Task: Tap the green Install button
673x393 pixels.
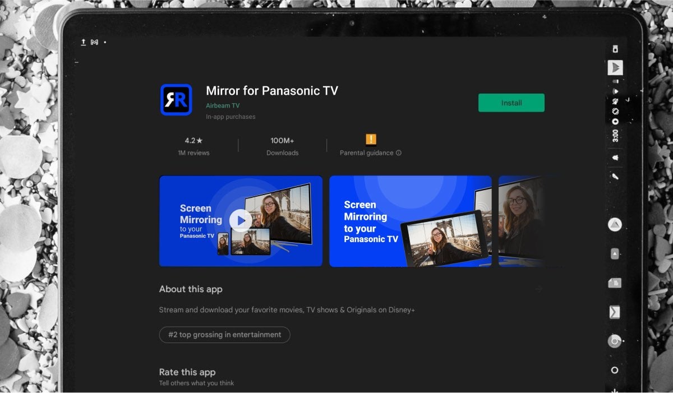Action: pyautogui.click(x=511, y=103)
